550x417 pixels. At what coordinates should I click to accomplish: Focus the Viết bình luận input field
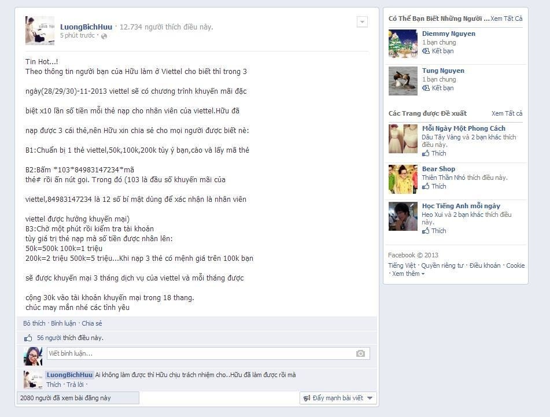pos(208,353)
